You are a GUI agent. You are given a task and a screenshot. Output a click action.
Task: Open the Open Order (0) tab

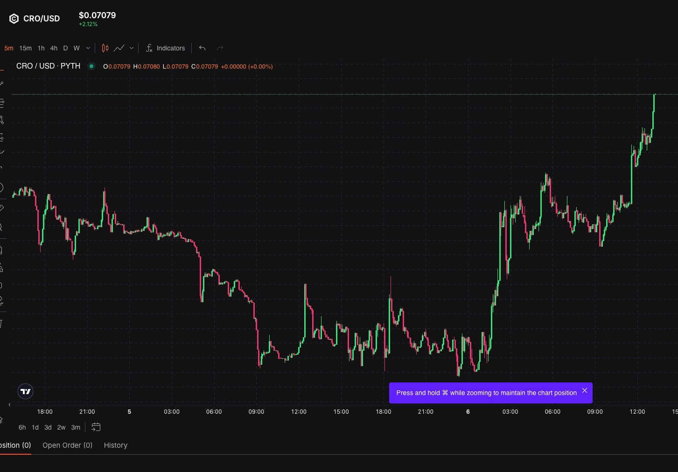pos(68,445)
